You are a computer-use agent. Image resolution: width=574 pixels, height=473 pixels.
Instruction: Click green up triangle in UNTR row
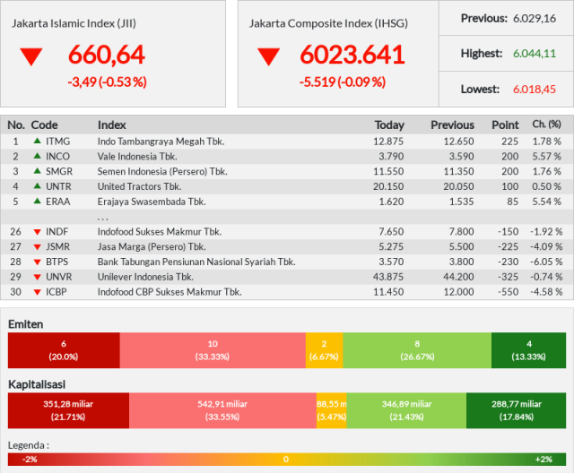pos(37,185)
